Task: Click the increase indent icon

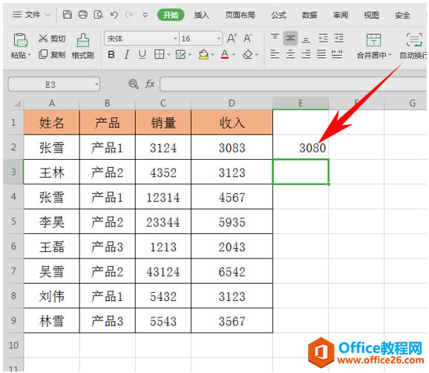Action: 338,38
